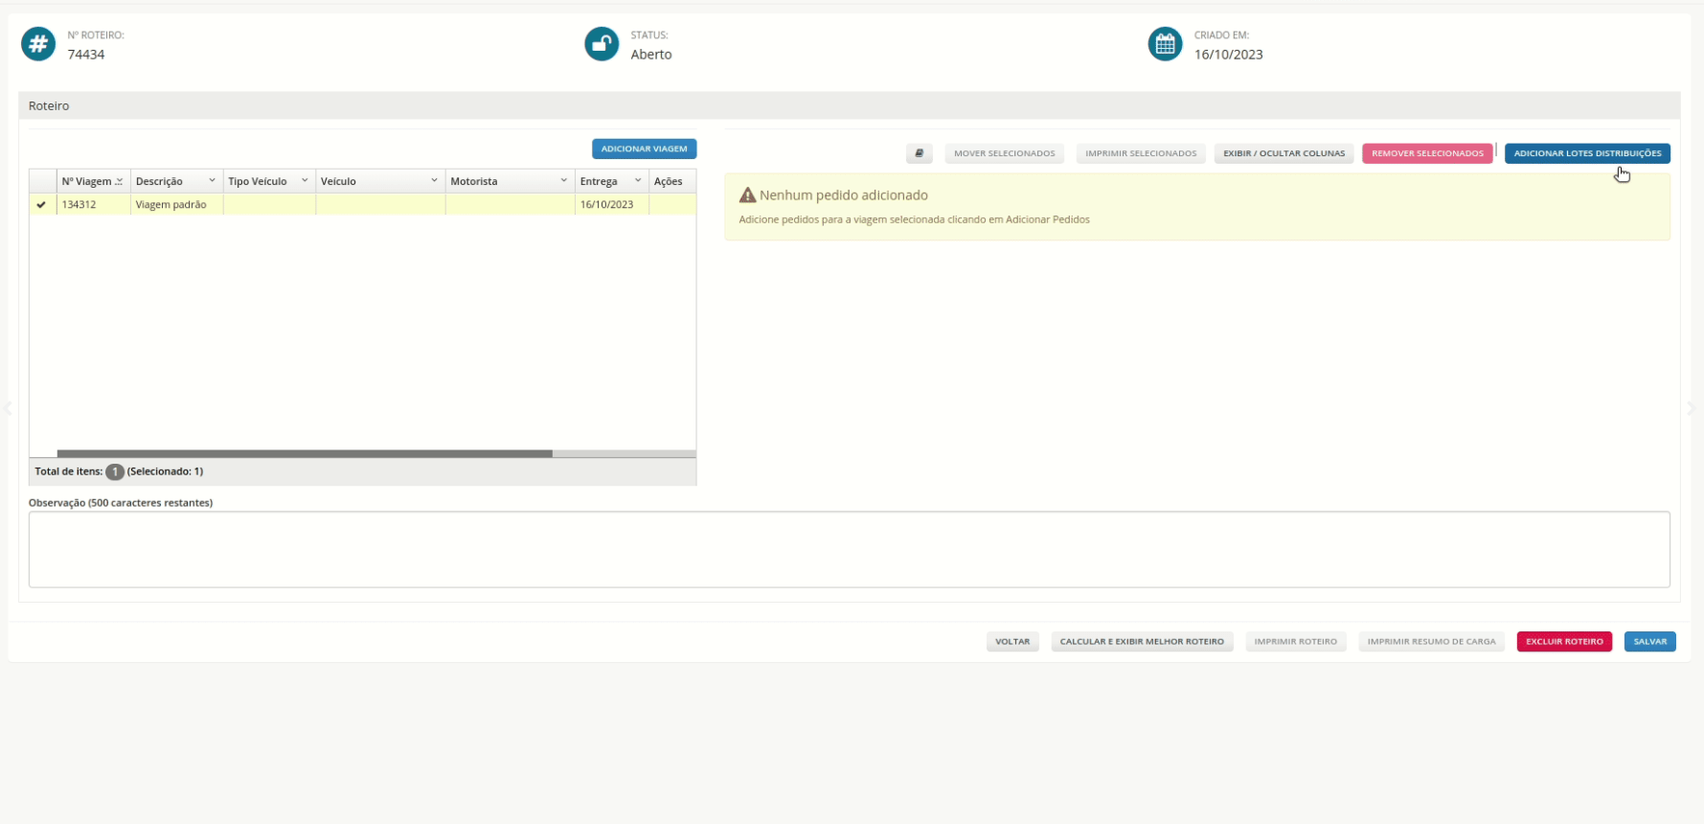Viewport: 1704px width, 824px height.
Task: Click the calendar created-date icon
Action: 1165,44
